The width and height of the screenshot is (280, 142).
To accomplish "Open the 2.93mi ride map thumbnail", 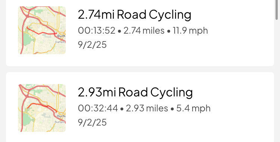I will coord(42,108).
